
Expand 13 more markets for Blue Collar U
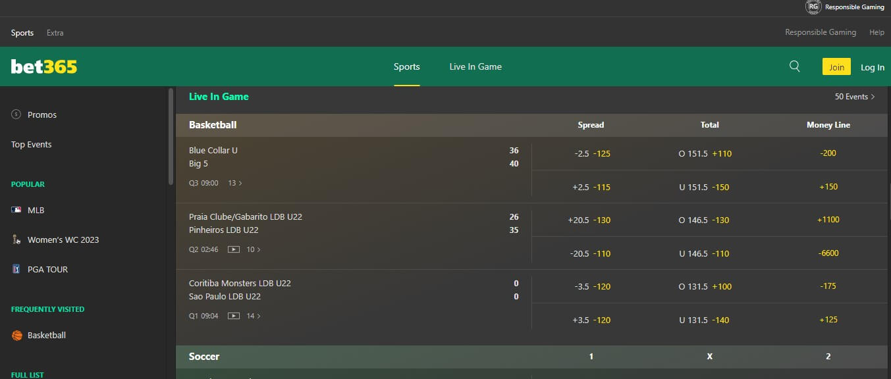[235, 183]
